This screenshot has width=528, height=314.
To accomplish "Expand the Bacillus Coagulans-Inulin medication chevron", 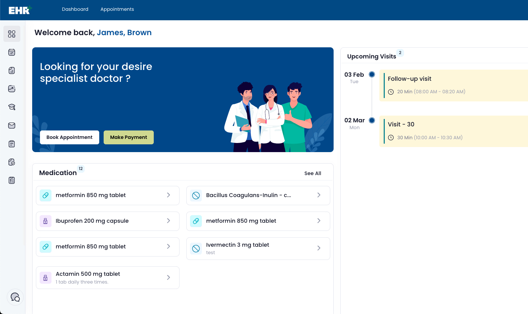I will 319,195.
